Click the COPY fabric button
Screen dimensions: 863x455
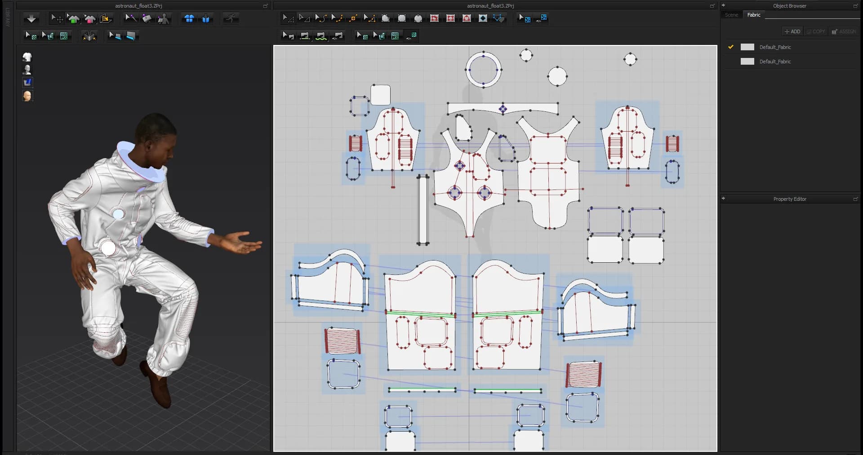(x=816, y=31)
